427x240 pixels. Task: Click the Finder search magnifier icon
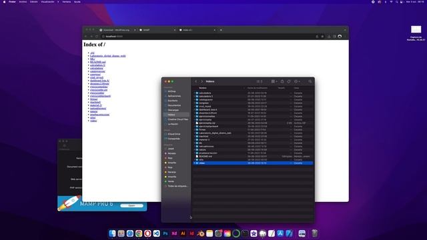[x=310, y=81]
